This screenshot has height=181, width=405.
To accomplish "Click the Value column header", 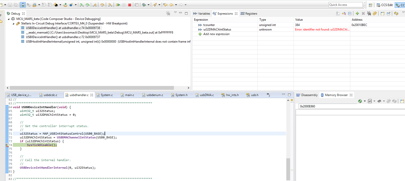I will pyautogui.click(x=322, y=20).
